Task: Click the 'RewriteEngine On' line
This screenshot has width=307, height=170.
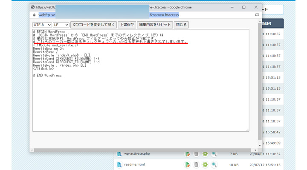Action: pos(48,48)
